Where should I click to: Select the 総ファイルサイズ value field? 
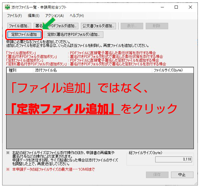174,159
